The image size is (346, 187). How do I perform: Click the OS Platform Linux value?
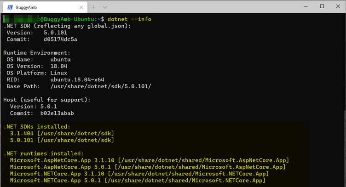[59, 73]
